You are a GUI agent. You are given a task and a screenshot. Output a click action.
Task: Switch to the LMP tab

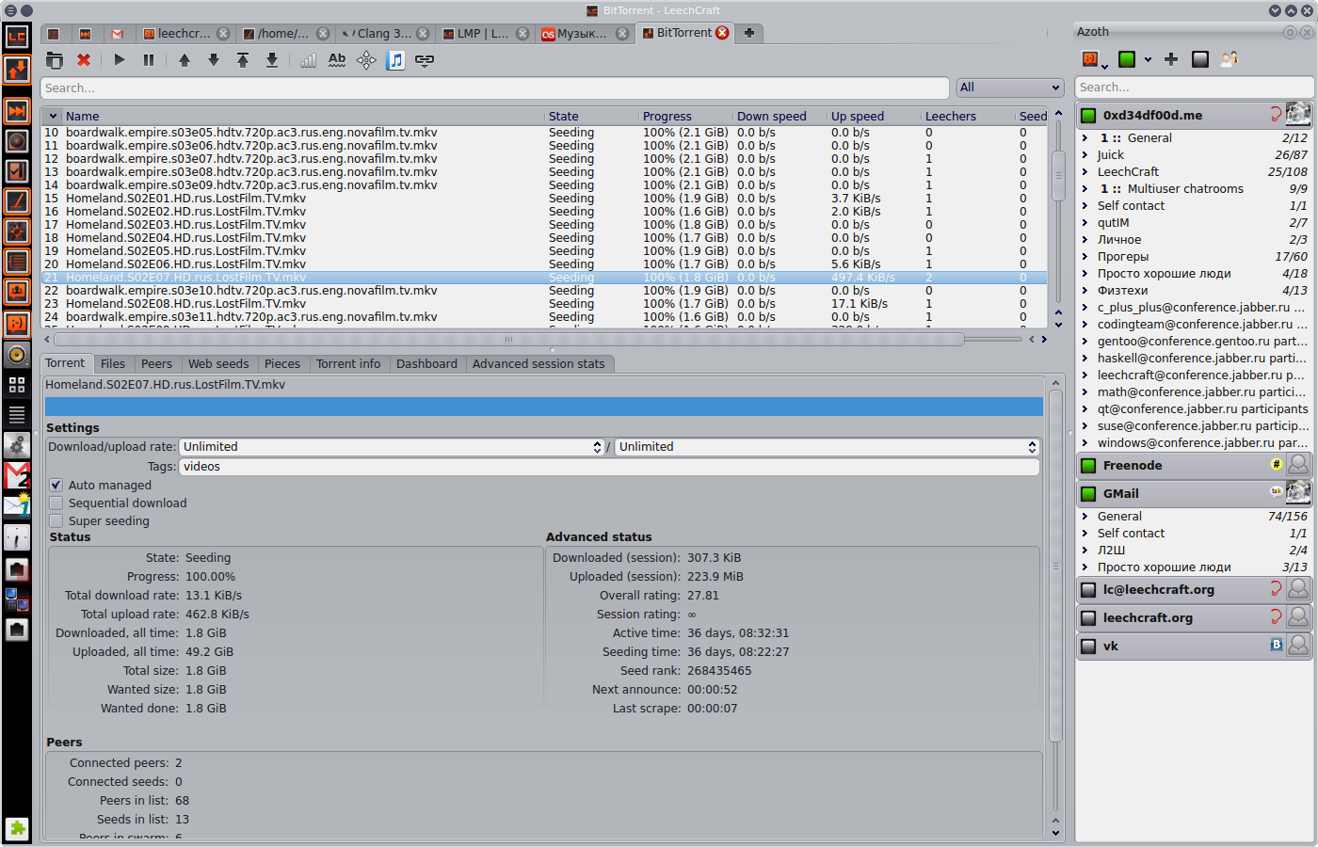tap(484, 33)
